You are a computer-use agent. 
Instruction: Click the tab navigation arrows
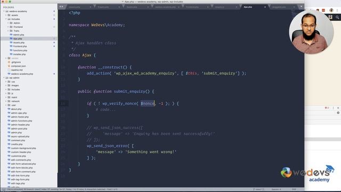point(61,7)
